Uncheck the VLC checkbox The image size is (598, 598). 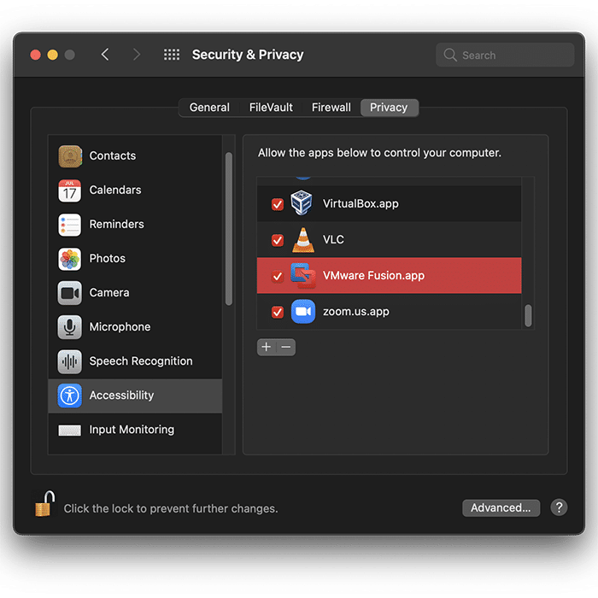pyautogui.click(x=278, y=240)
